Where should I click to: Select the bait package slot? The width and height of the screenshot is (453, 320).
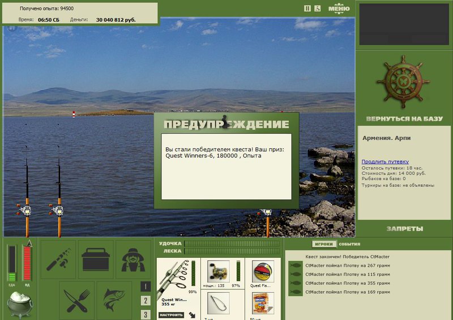coord(263,303)
